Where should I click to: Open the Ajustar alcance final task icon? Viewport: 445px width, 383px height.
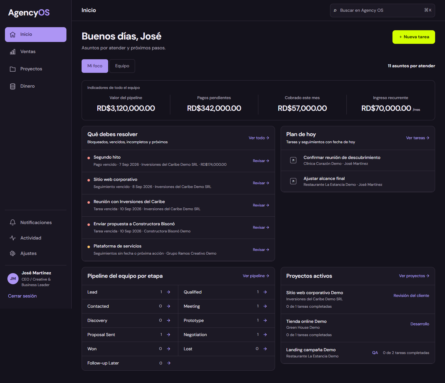pos(293,181)
